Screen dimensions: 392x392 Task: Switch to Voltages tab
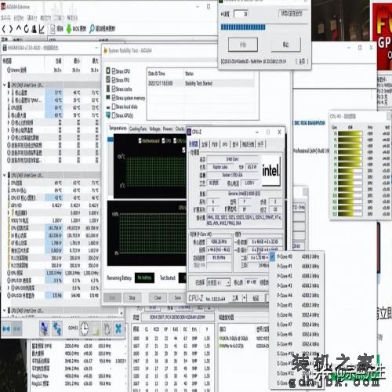(x=155, y=129)
